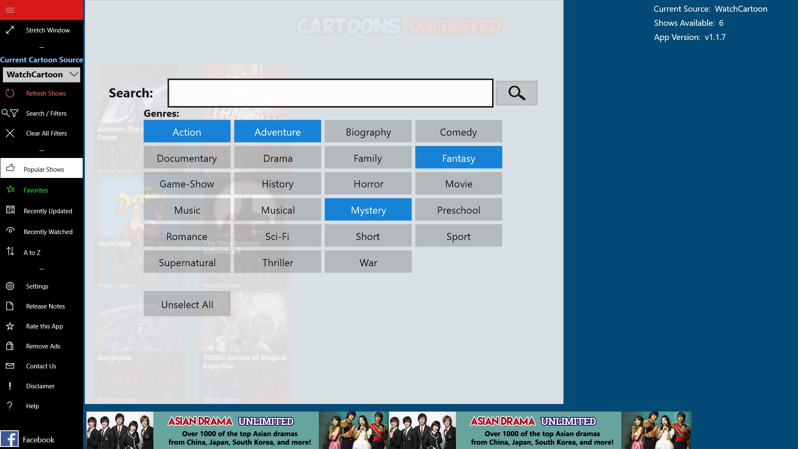Image resolution: width=798 pixels, height=449 pixels.
Task: Click the magnifier search button
Action: coord(516,93)
